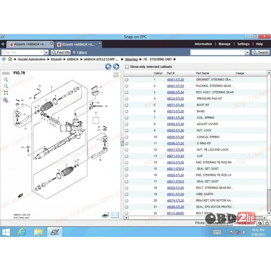Open the Filters link
The height and width of the screenshot is (271, 271).
pyautogui.click(x=82, y=52)
